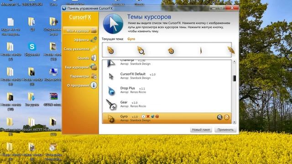Click the Новый пакет button

201,129
